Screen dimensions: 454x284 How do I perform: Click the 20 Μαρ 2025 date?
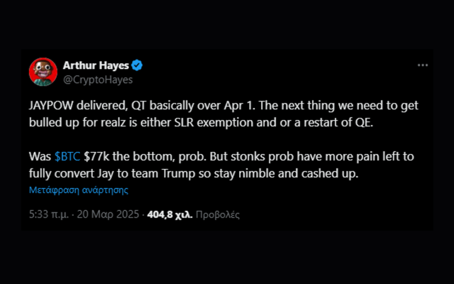pyautogui.click(x=110, y=214)
